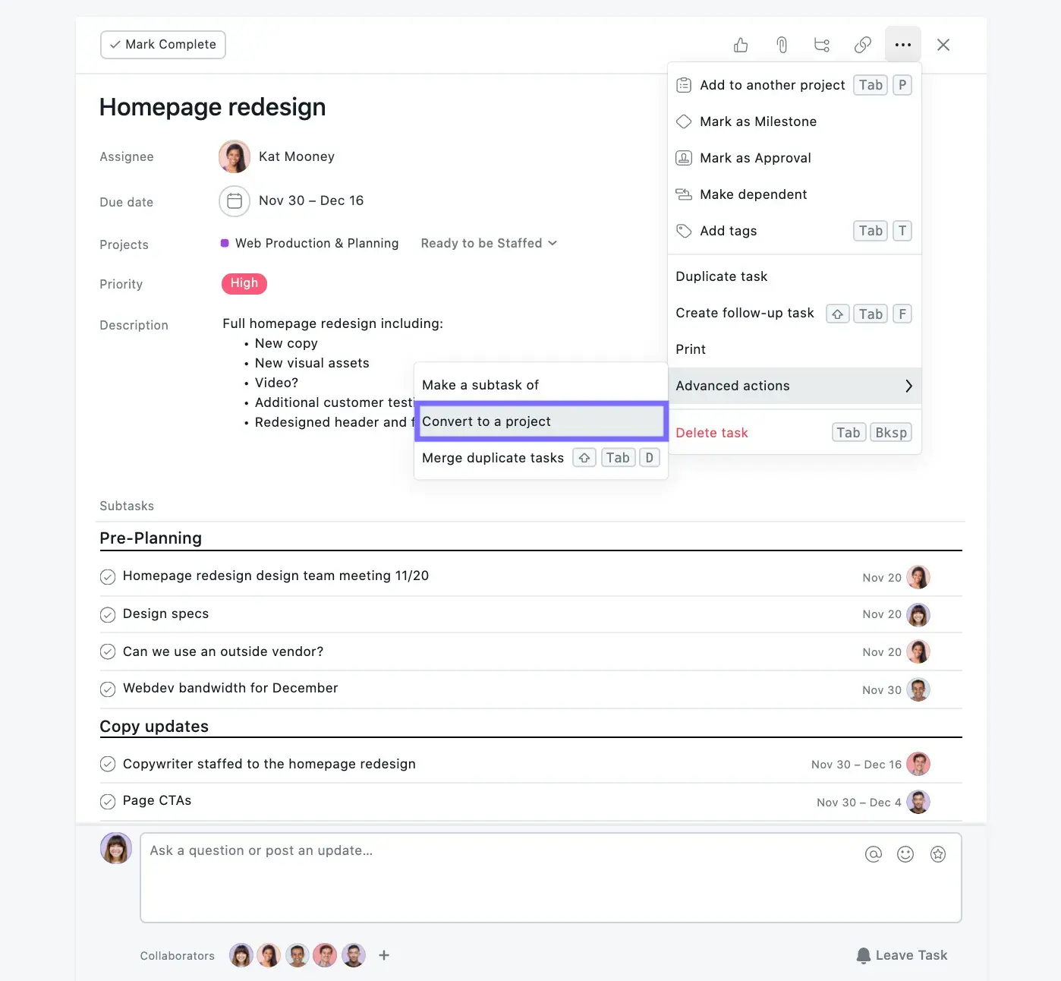The width and height of the screenshot is (1061, 981).
Task: Choose Mark as Milestone from menu
Action: click(x=757, y=121)
